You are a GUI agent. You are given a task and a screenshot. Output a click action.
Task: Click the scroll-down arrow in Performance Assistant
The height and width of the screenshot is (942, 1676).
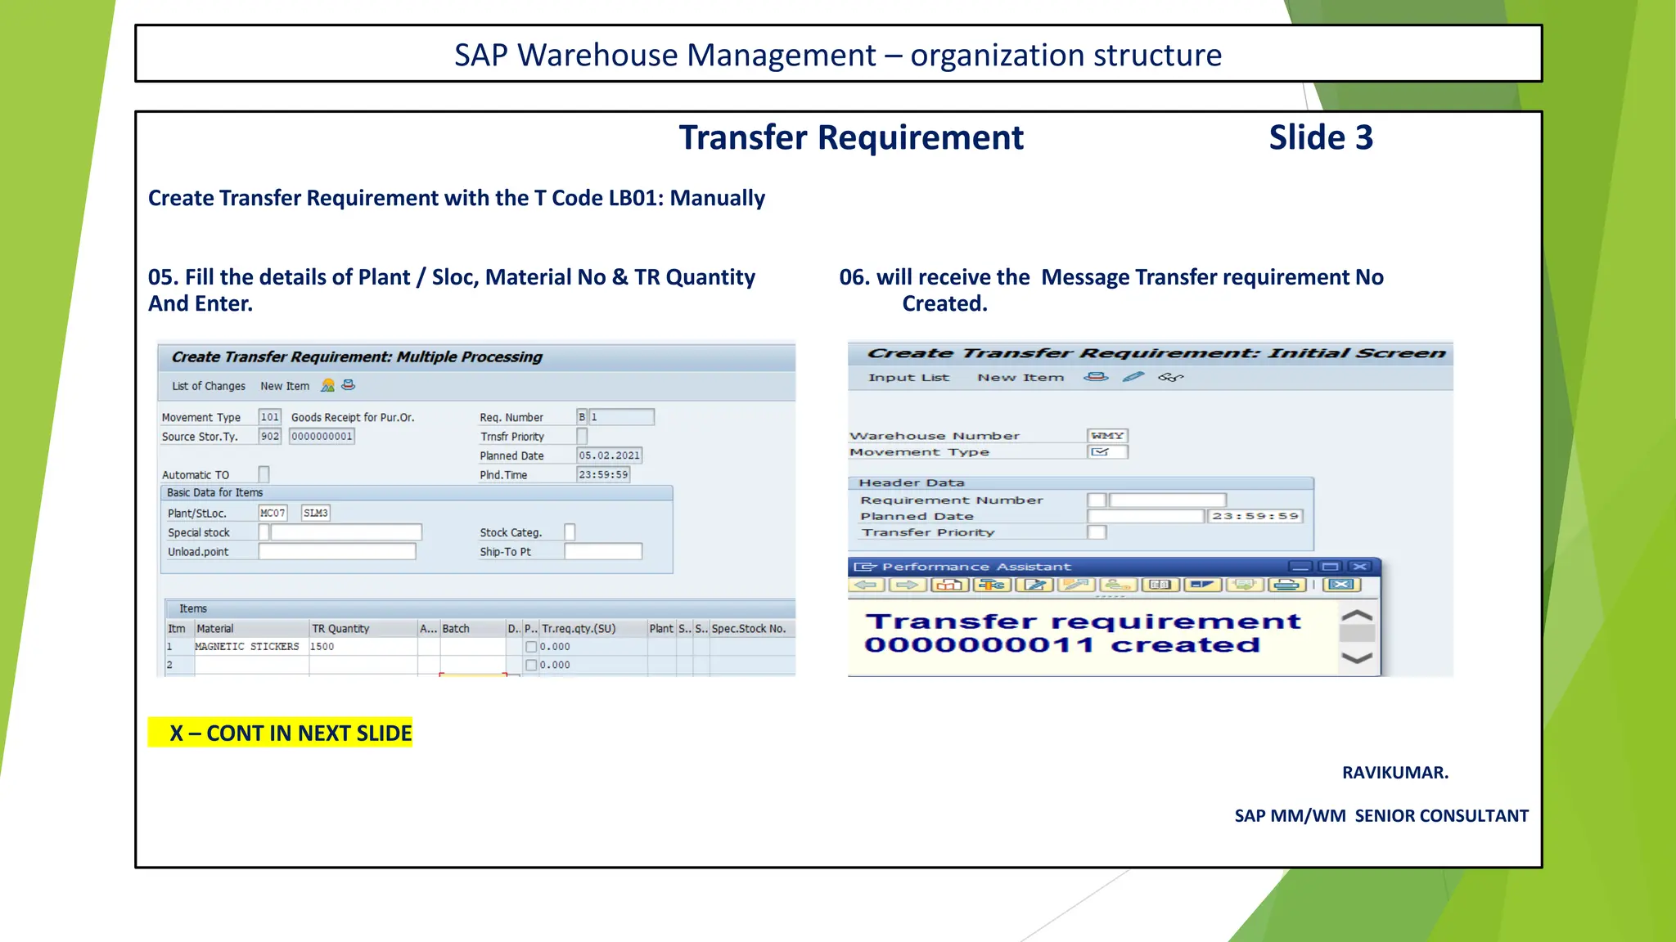1358,658
